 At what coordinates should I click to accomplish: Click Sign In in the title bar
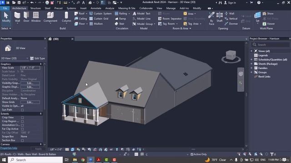[230, 3]
